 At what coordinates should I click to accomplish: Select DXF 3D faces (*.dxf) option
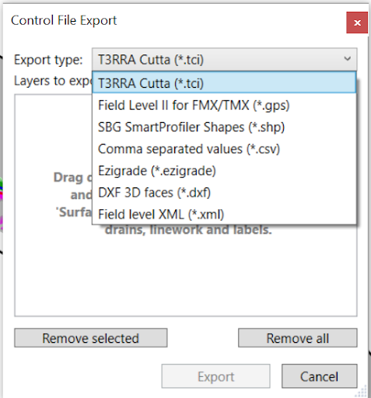224,193
